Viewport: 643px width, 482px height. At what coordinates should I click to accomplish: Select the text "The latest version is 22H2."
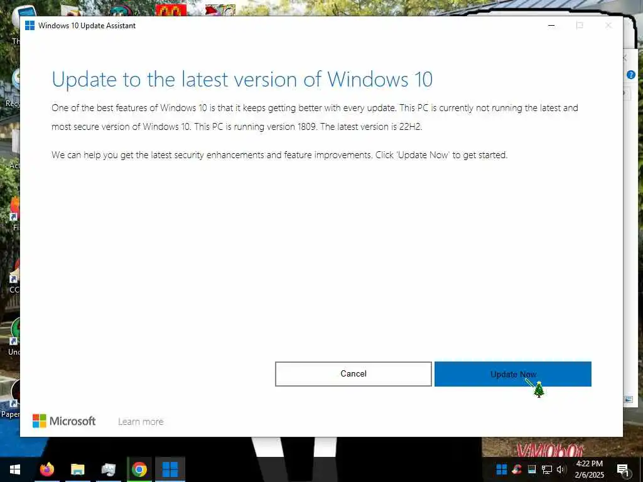click(370, 127)
